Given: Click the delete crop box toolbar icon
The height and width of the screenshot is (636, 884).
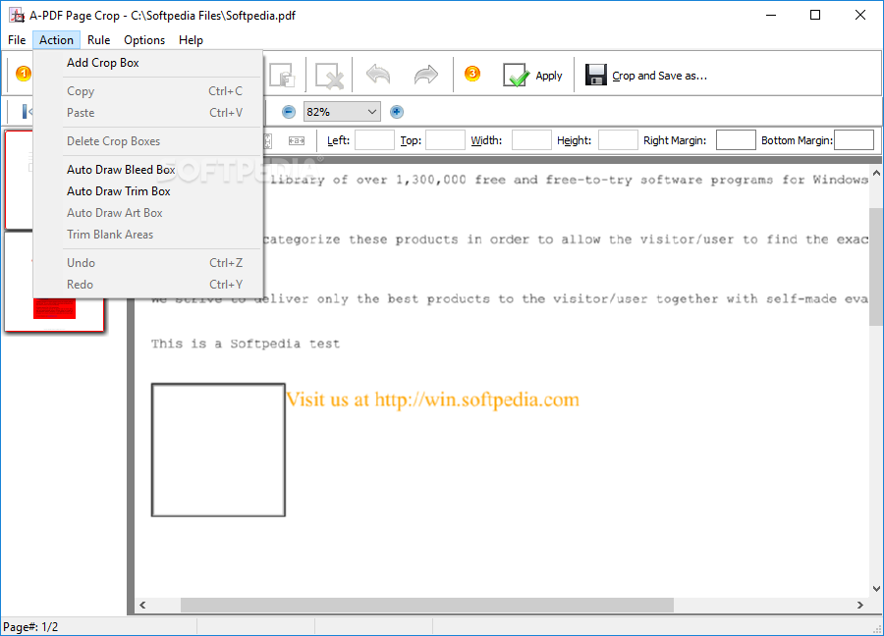Looking at the screenshot, I should 329,75.
